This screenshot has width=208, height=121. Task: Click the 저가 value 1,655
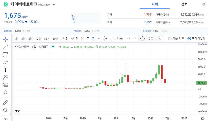[x=148, y=22]
